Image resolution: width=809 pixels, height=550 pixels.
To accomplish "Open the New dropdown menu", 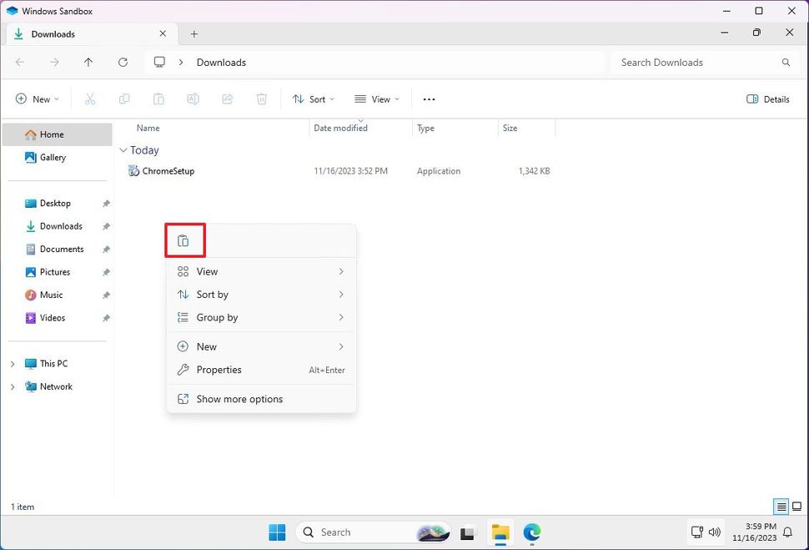I will click(37, 99).
